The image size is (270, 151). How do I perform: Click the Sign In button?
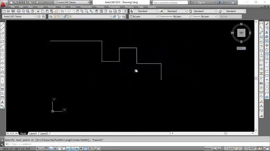coord(200,3)
